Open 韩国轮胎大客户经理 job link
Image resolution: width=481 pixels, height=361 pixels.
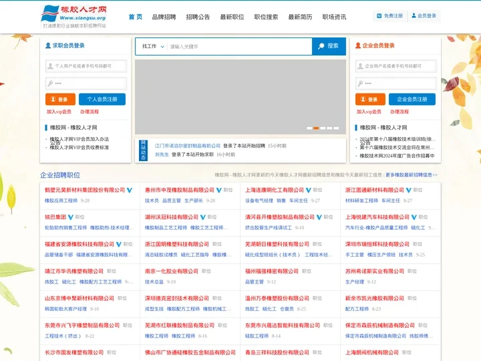pos(65,309)
